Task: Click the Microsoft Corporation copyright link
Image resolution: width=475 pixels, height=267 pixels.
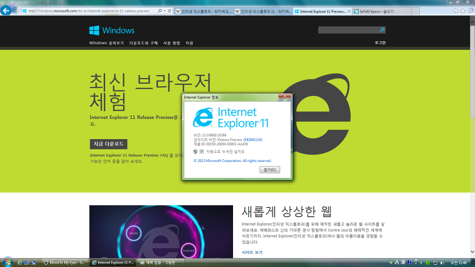Action: coord(232,161)
